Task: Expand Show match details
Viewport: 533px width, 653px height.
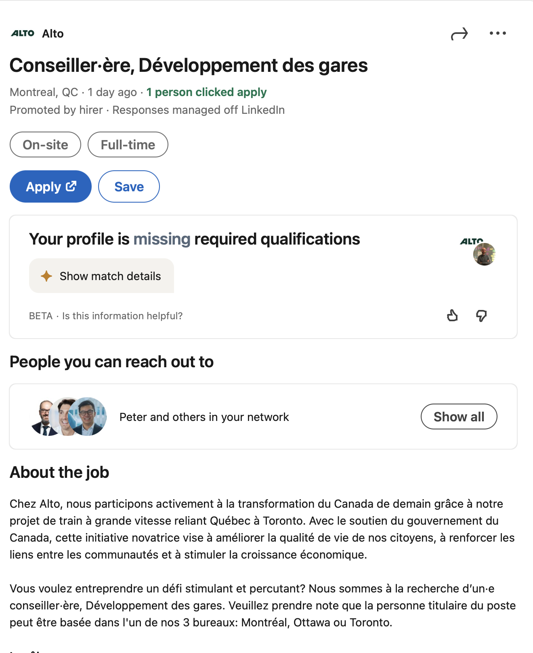Action: point(101,276)
